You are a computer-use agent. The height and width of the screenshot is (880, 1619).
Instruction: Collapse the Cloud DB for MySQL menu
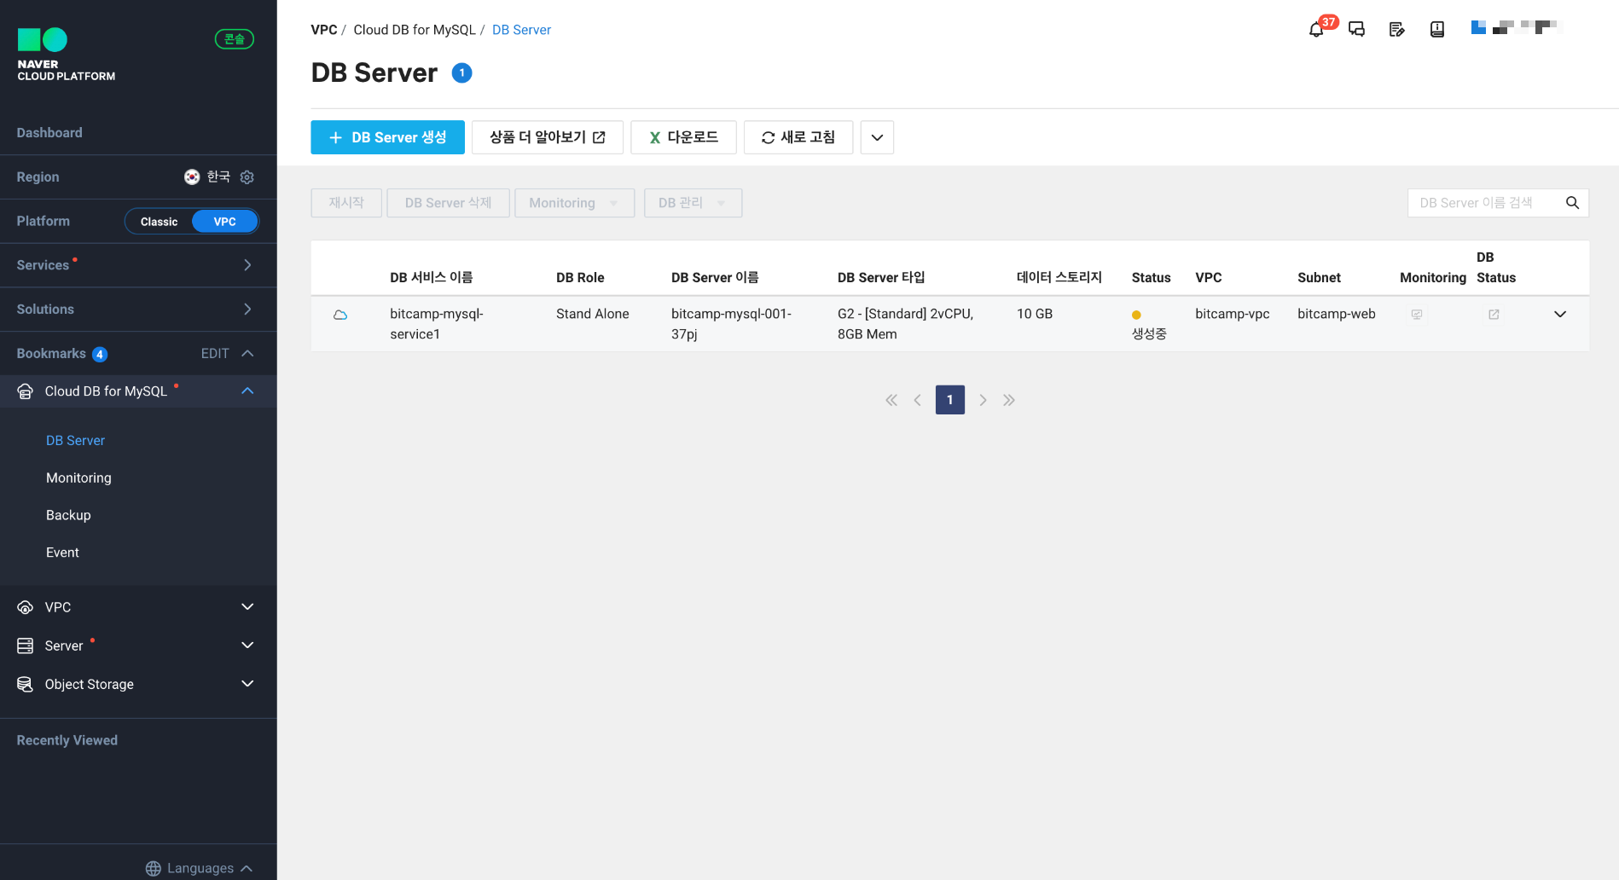click(247, 391)
